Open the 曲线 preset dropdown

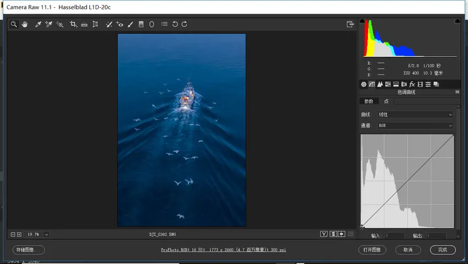[415, 114]
